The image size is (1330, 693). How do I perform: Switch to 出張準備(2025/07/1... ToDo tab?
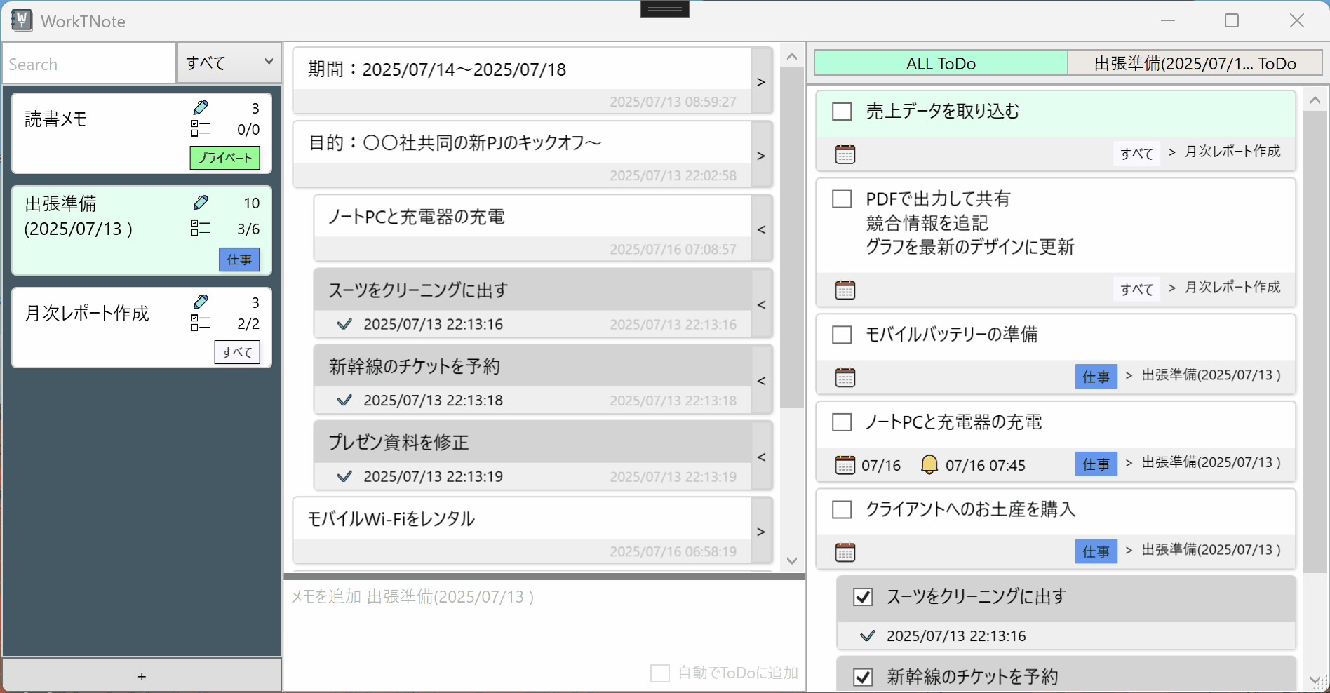click(x=1195, y=63)
